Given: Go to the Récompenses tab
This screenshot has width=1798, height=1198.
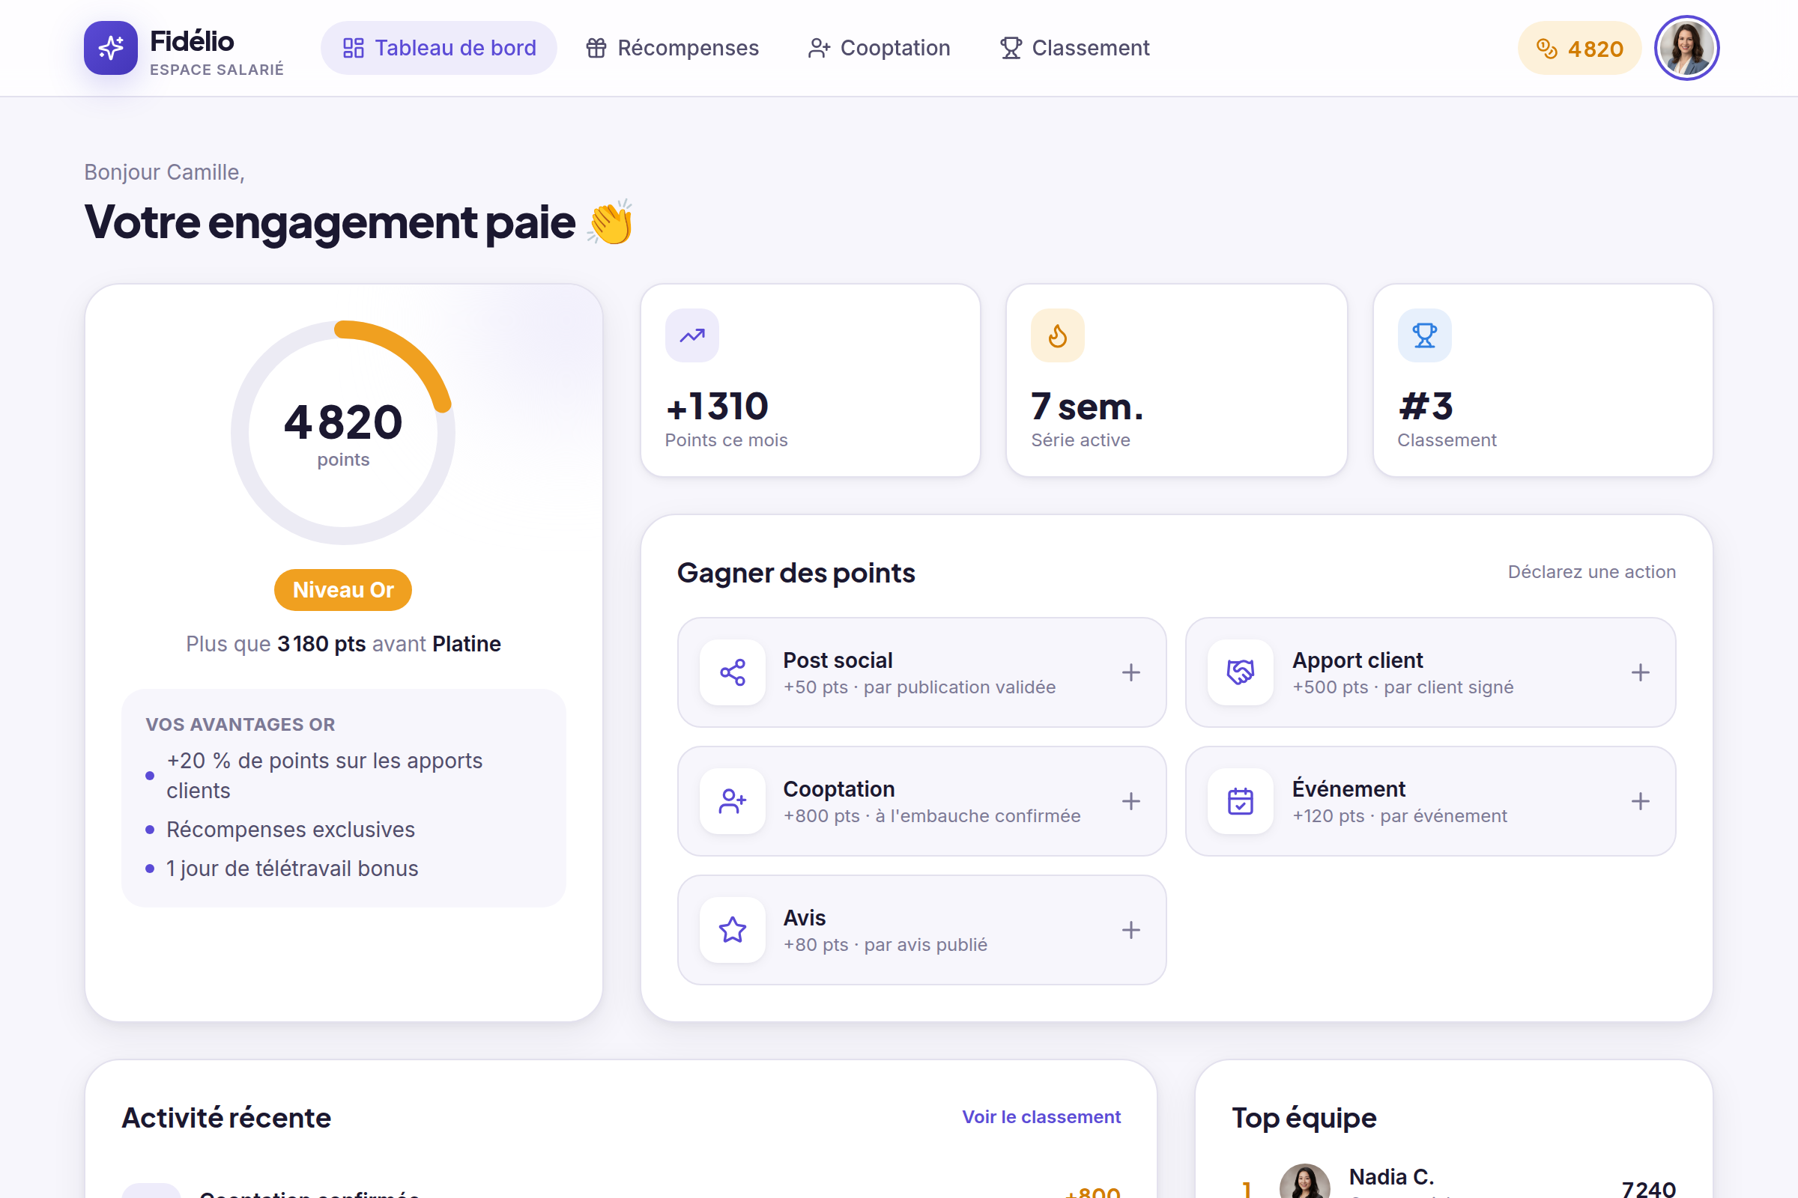Looking at the screenshot, I should pyautogui.click(x=672, y=48).
